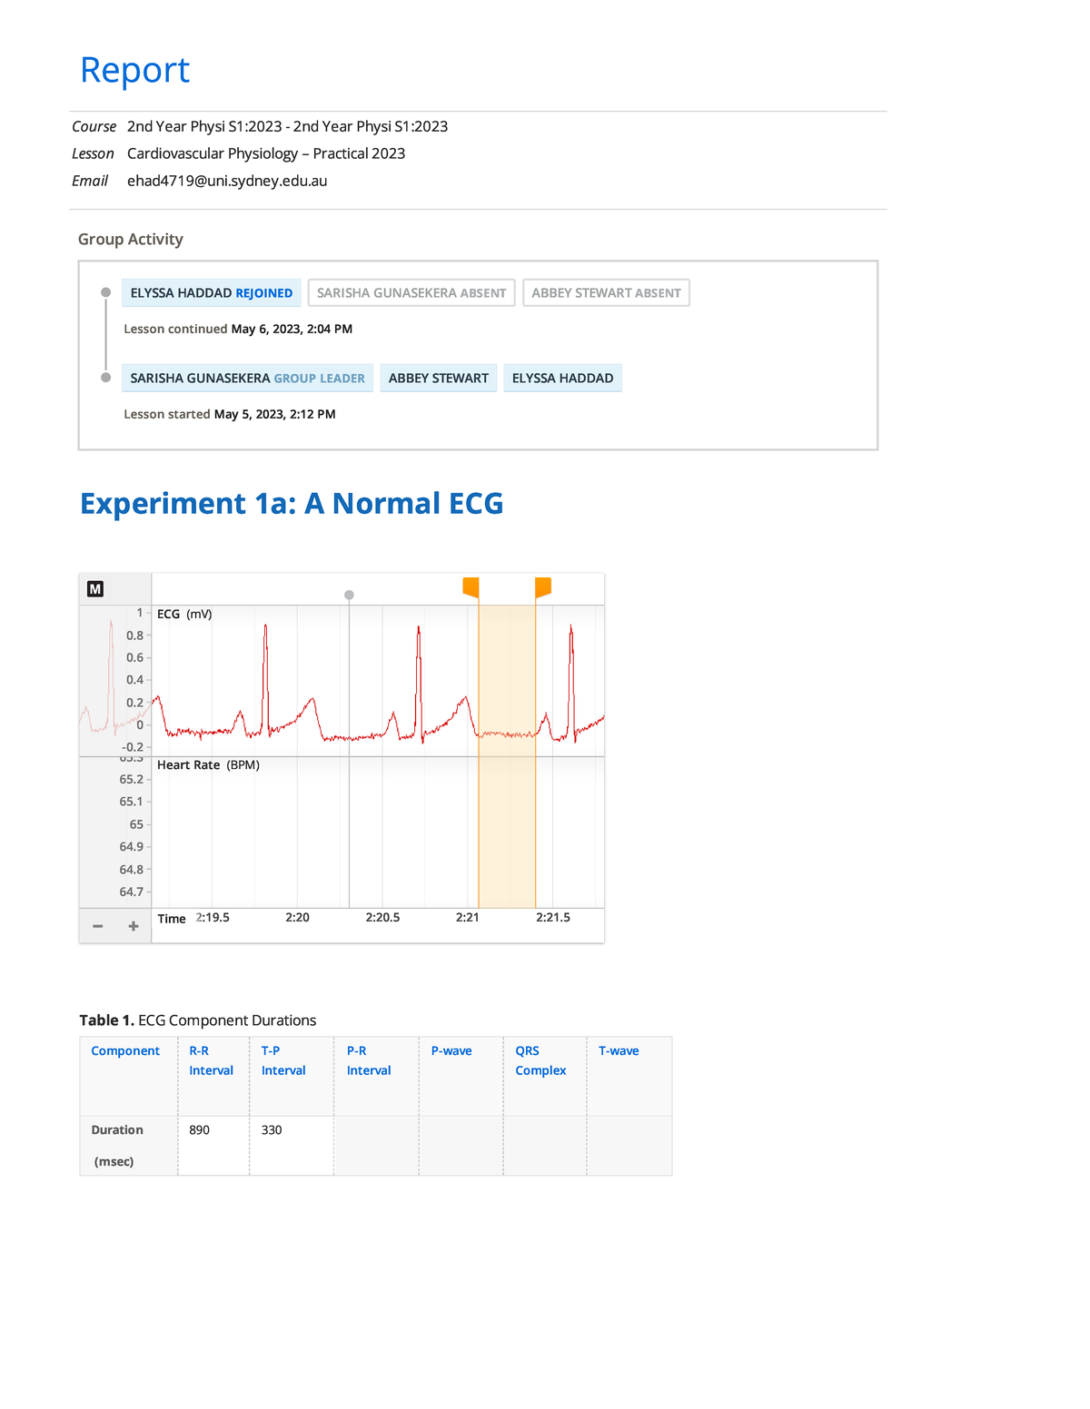The image size is (1090, 1409).
Task: Click the 65 value on Heart Rate axis
Action: coord(136,824)
